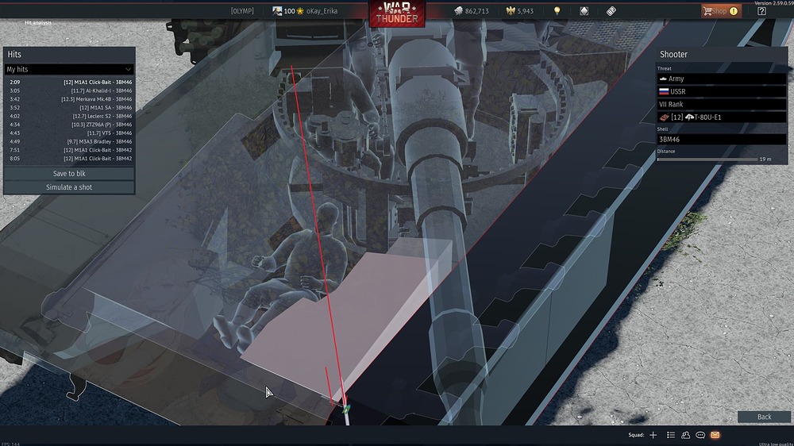Open the diamond-shaped warbonds icon
The height and width of the screenshot is (446, 794).
[x=584, y=10]
